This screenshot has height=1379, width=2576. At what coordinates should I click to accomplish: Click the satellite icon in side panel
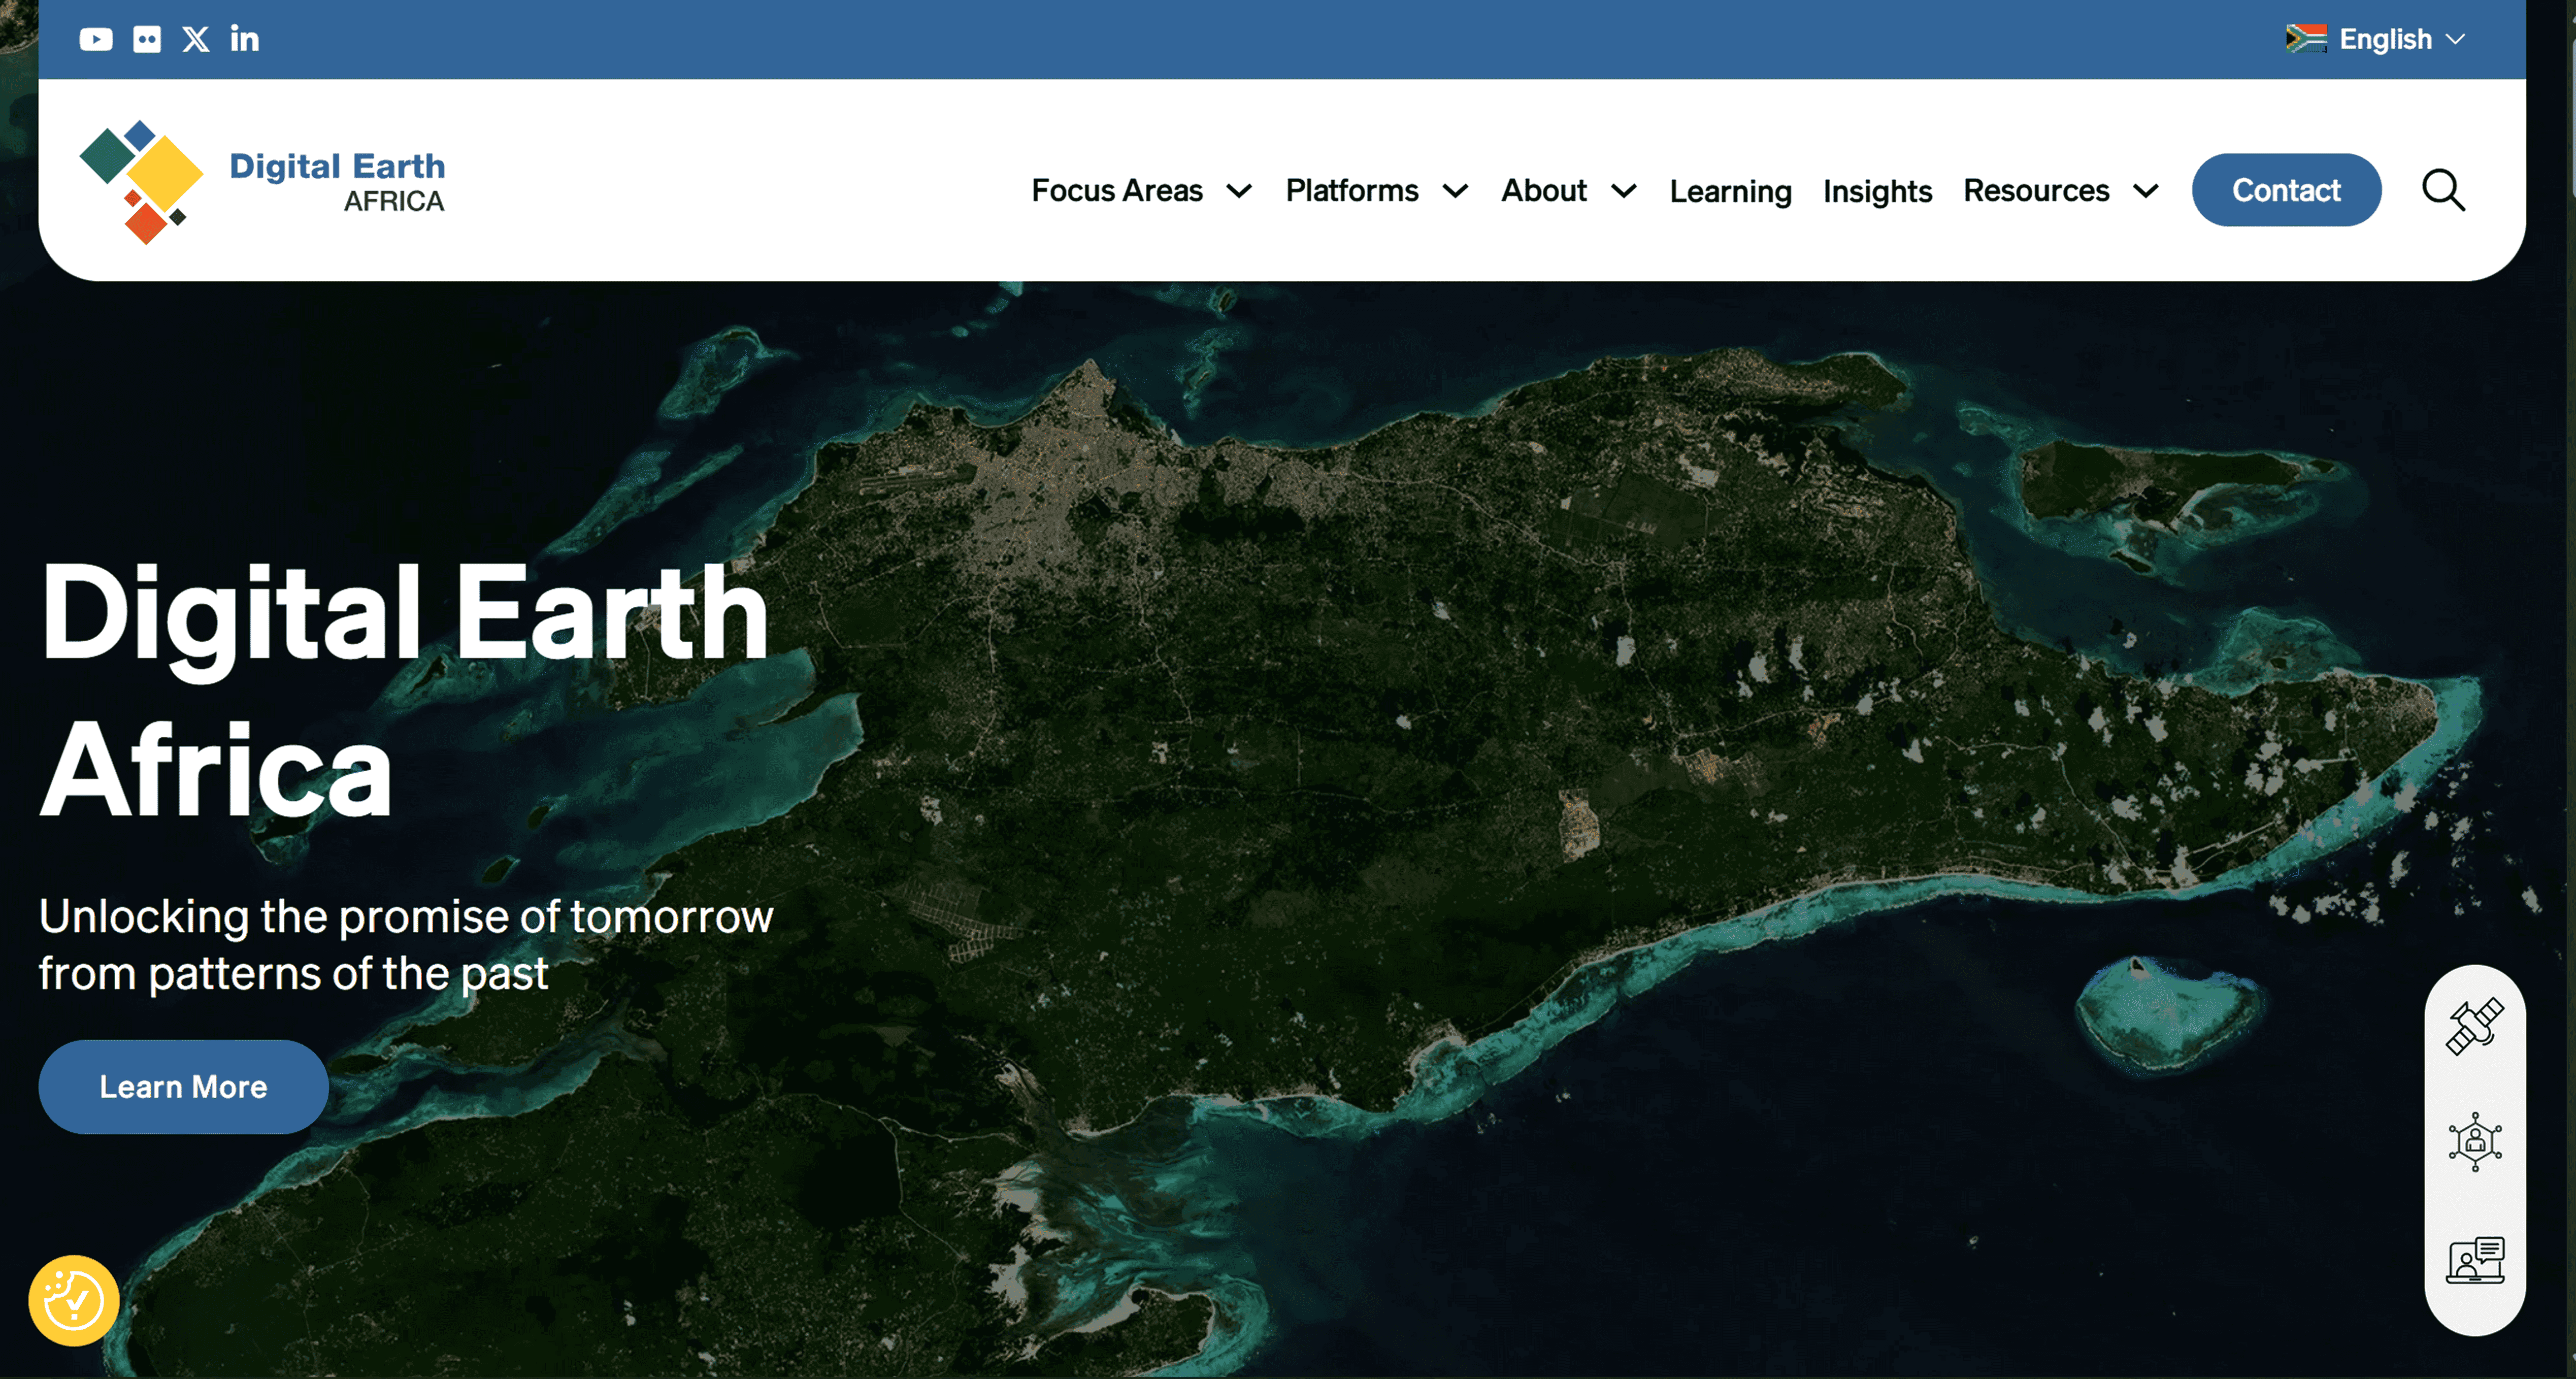2475,1026
